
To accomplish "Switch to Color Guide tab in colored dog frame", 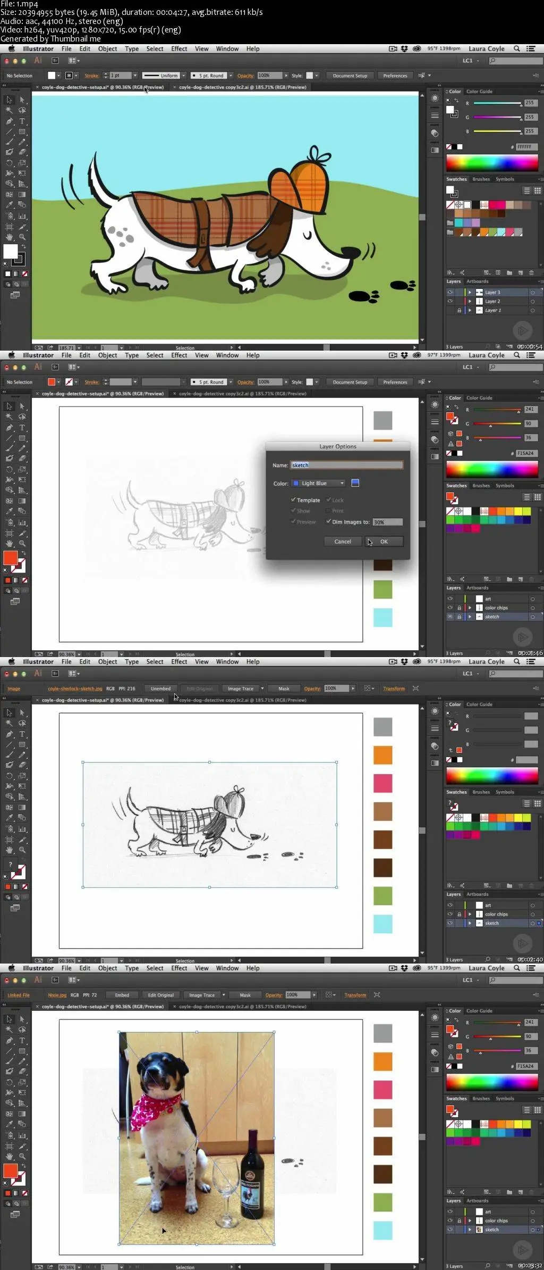I will tap(479, 92).
